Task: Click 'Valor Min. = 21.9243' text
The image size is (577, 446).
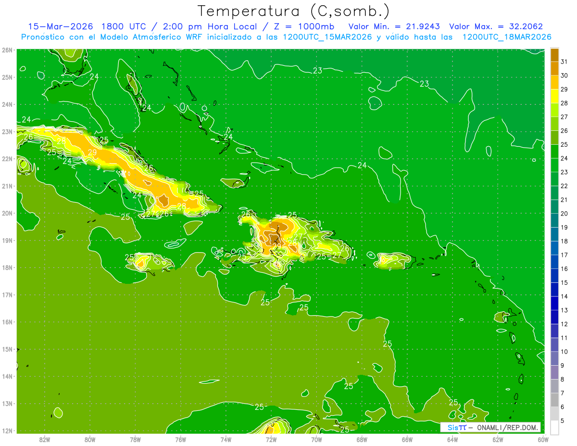Action: tap(394, 26)
